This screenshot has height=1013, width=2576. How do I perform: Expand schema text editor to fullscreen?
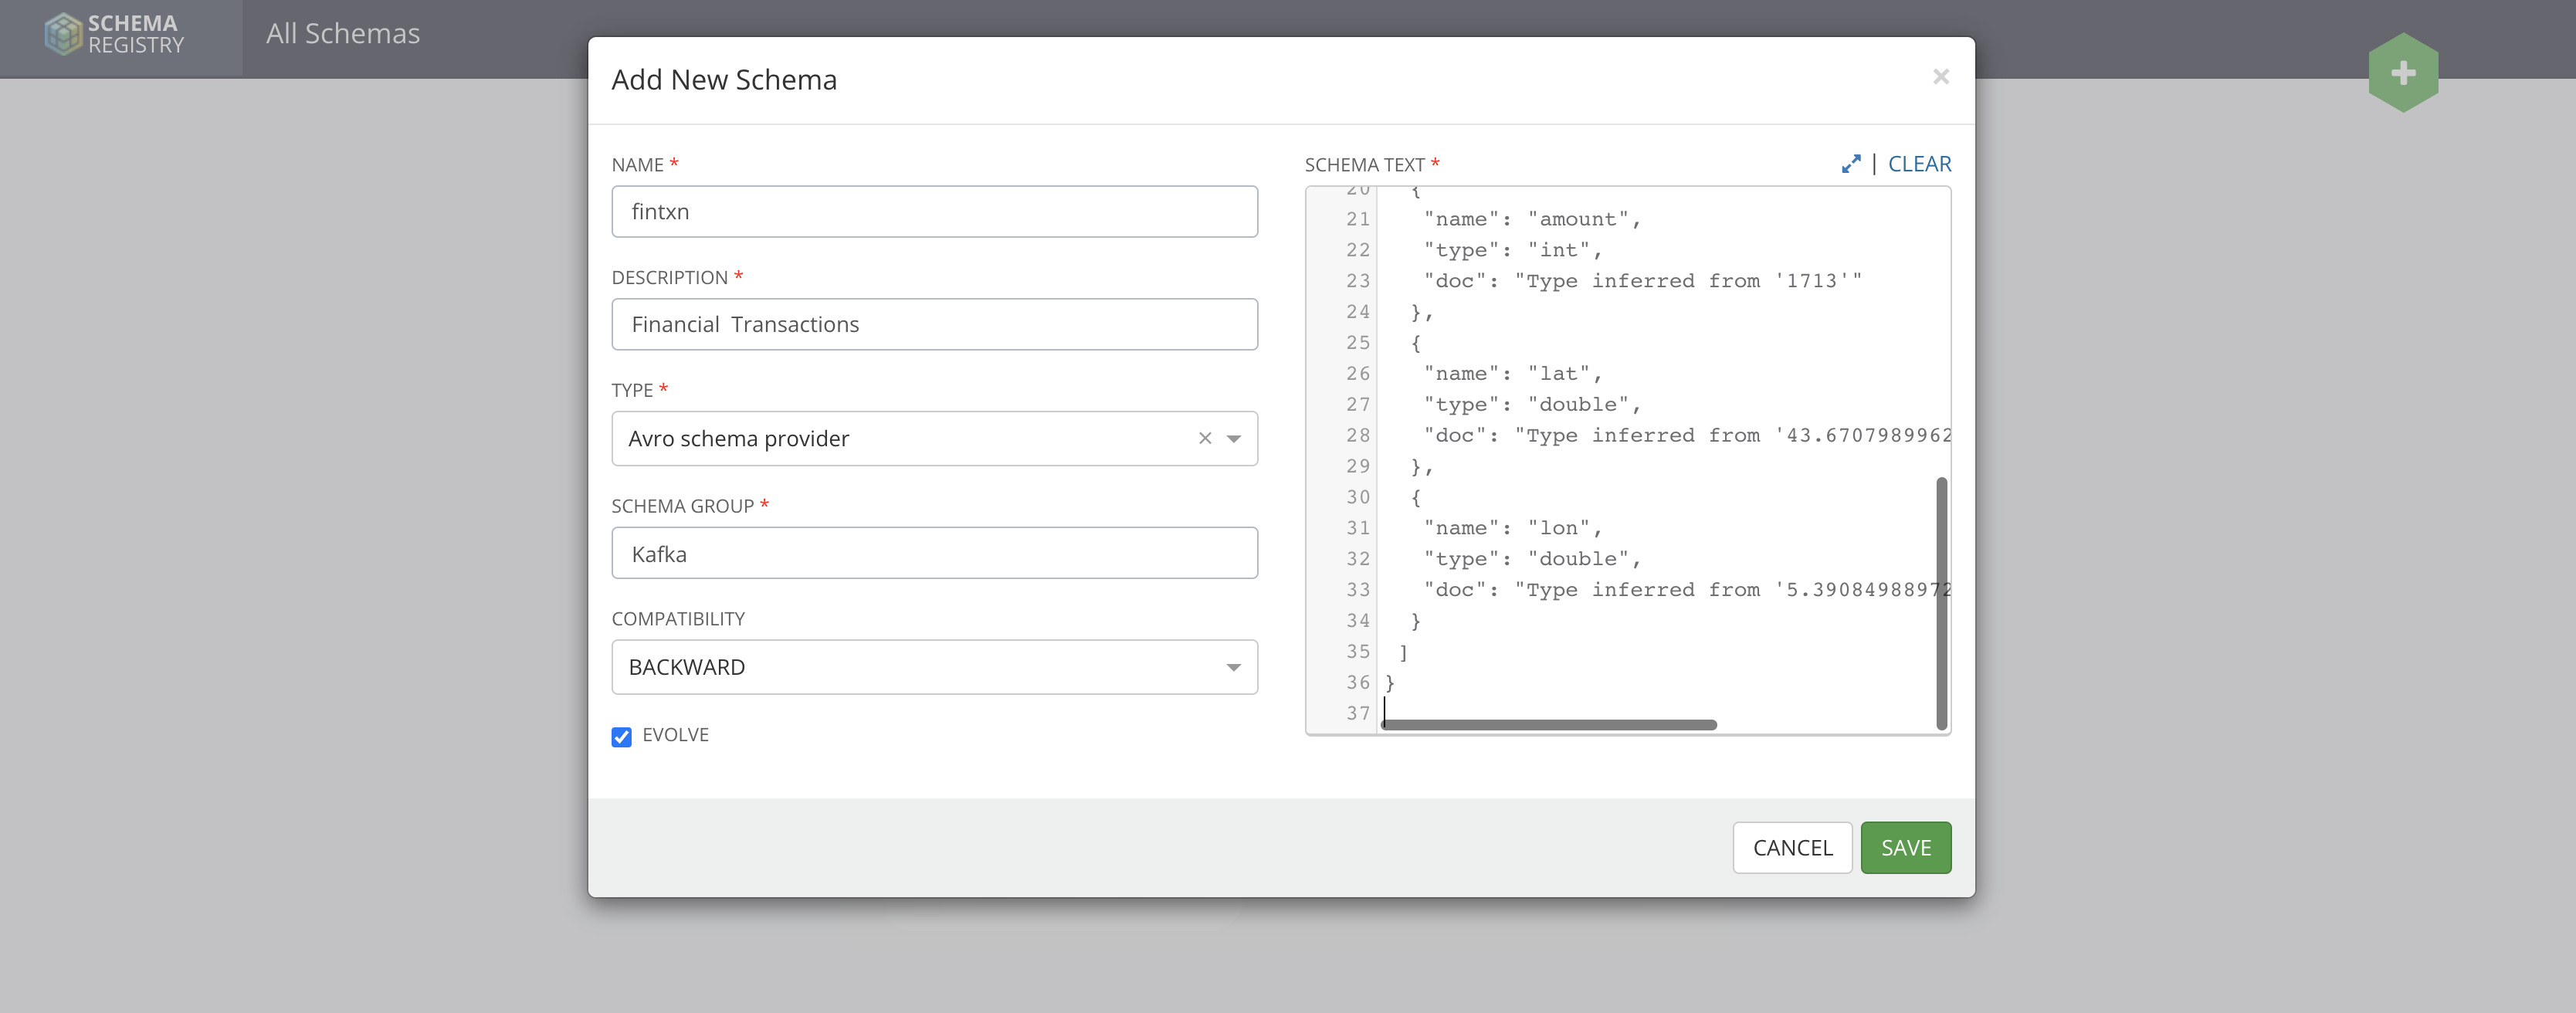(x=1850, y=164)
